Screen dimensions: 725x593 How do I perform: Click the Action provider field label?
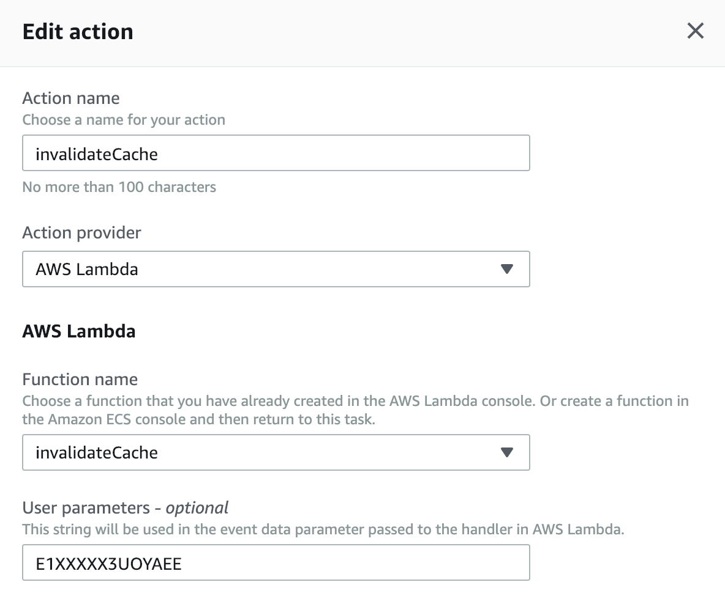(x=81, y=232)
